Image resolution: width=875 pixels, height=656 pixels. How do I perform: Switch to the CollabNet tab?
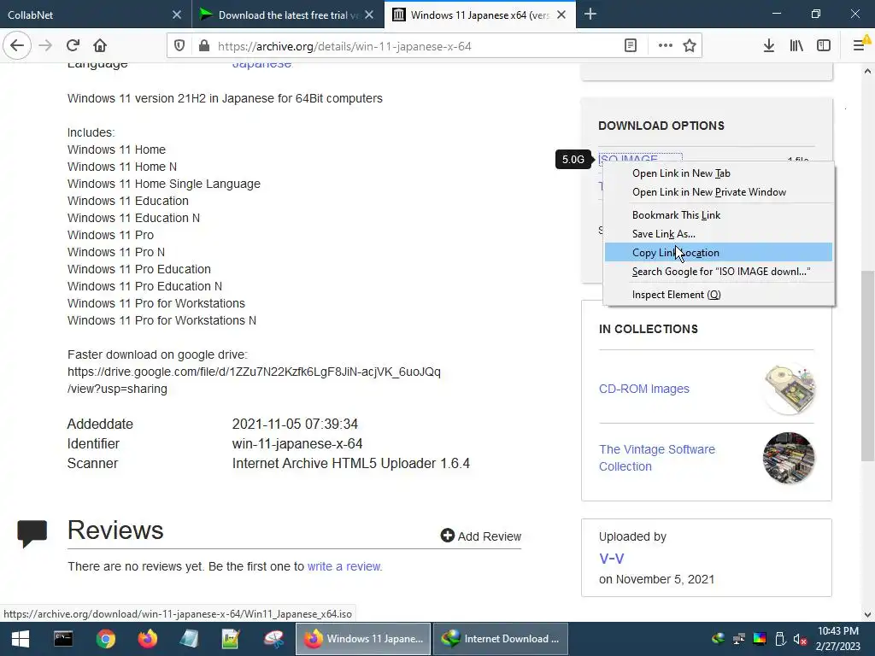coord(96,15)
